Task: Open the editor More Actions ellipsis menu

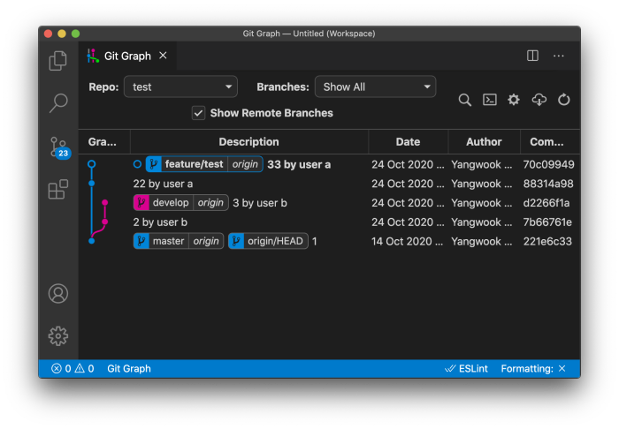Action: pyautogui.click(x=559, y=56)
